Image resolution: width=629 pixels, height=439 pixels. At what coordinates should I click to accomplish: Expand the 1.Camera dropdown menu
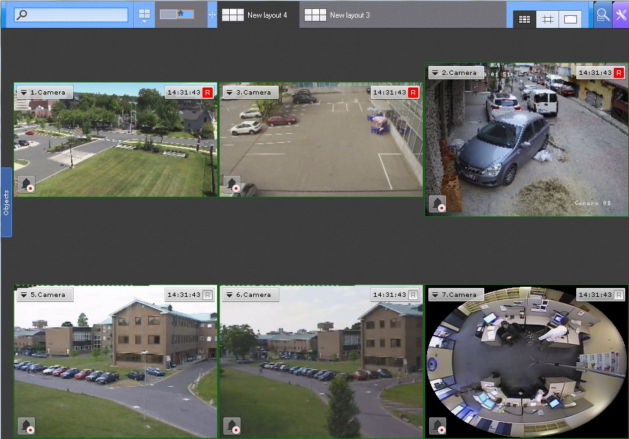click(x=24, y=93)
